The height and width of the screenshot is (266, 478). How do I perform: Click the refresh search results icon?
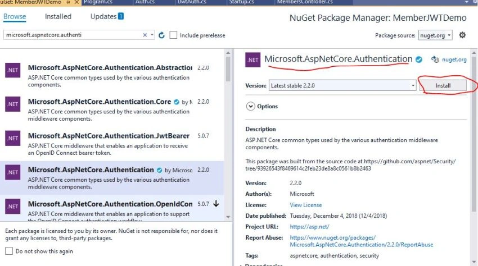(161, 35)
